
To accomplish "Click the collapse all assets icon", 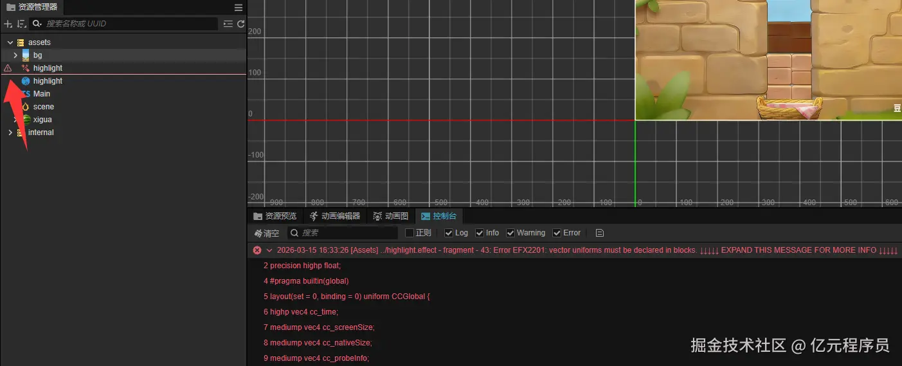I will 228,24.
